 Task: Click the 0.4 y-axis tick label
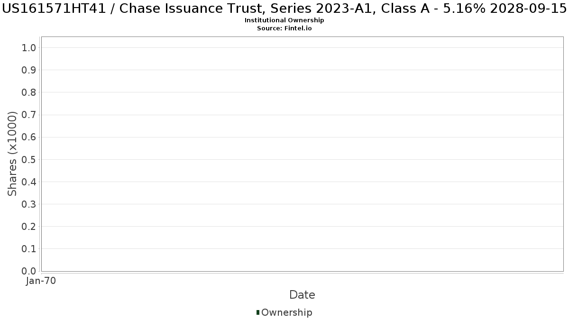29,182
